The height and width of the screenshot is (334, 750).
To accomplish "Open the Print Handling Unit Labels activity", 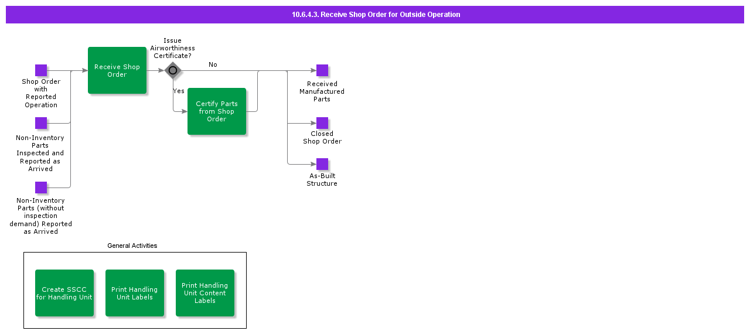I will (x=135, y=293).
